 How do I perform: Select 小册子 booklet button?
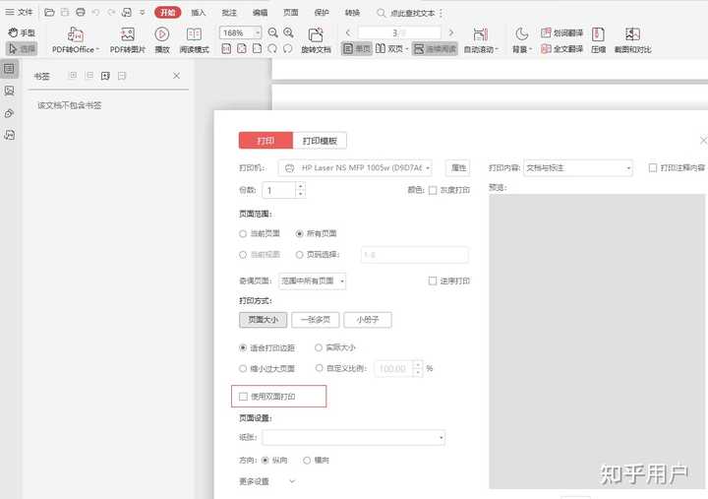pyautogui.click(x=368, y=320)
